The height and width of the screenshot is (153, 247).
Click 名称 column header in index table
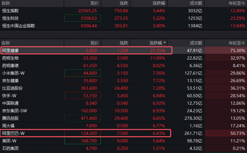tap(6, 3)
